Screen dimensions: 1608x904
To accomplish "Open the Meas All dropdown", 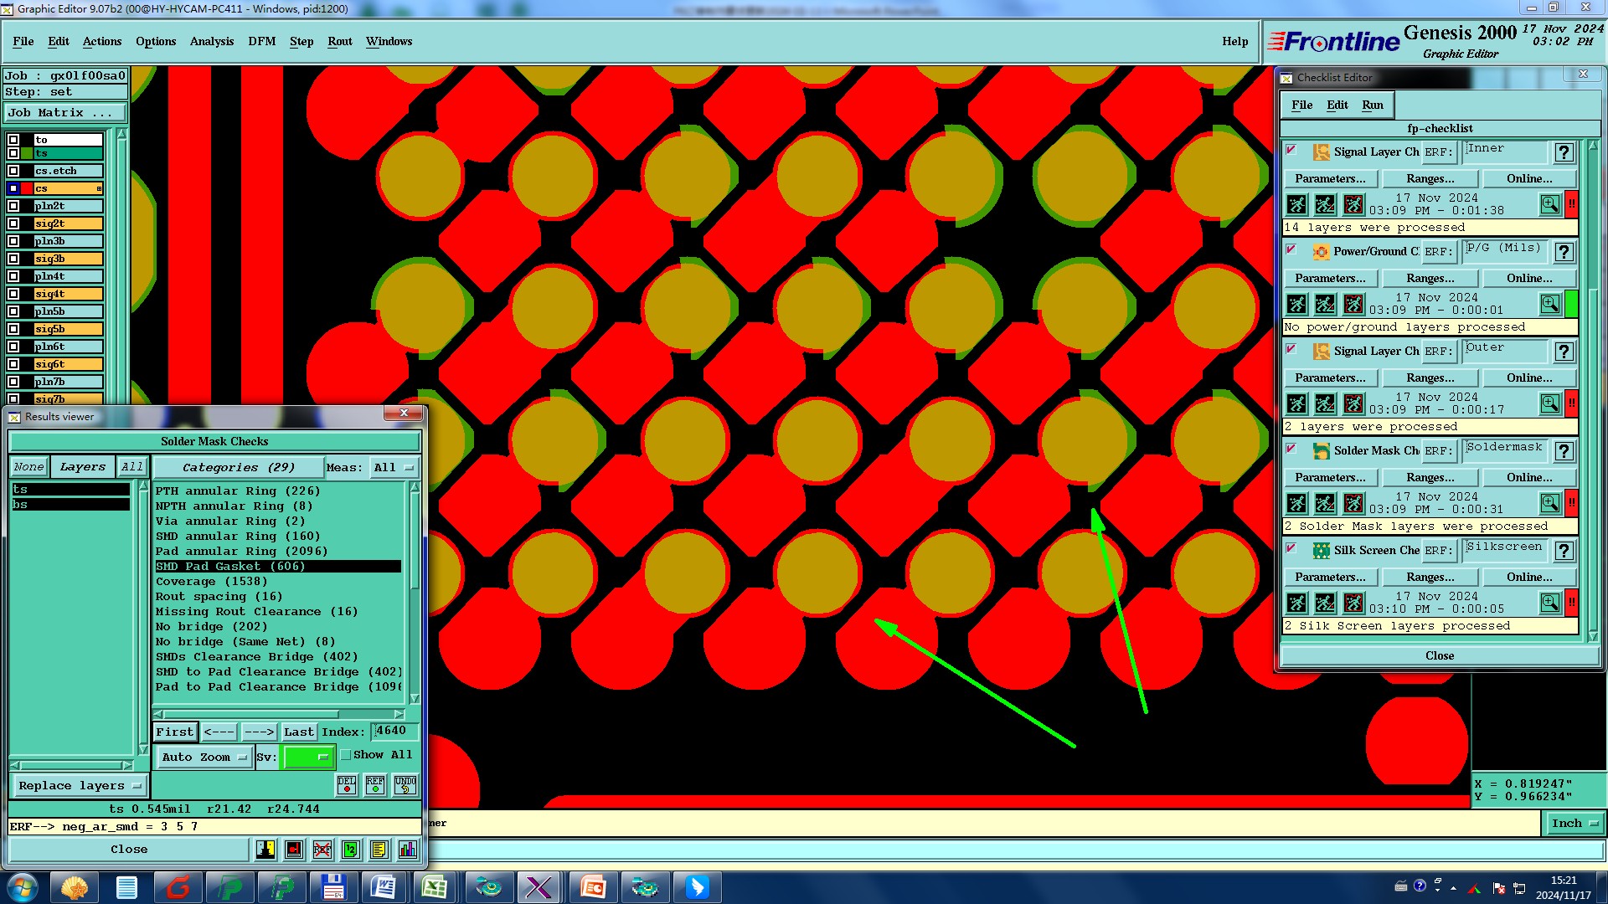I will 394,467.
